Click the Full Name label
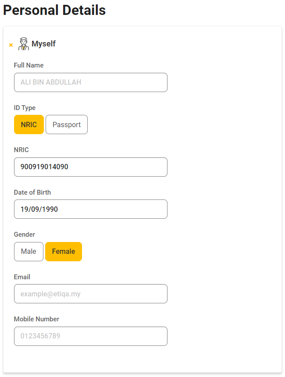The height and width of the screenshot is (377, 285). click(28, 65)
